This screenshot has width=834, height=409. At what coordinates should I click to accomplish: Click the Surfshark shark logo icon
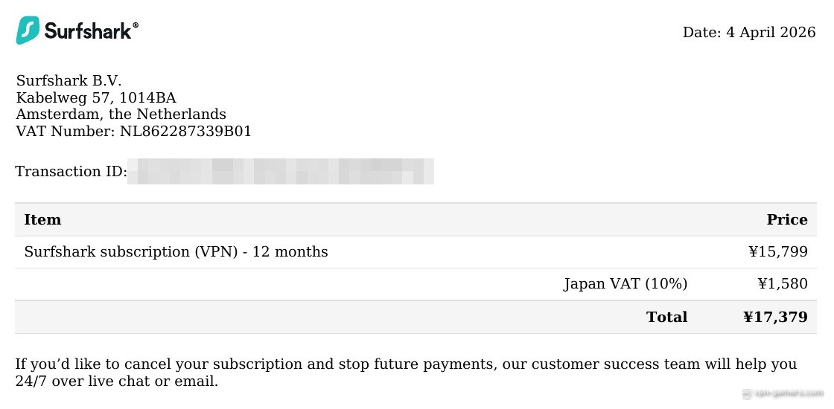pos(28,30)
